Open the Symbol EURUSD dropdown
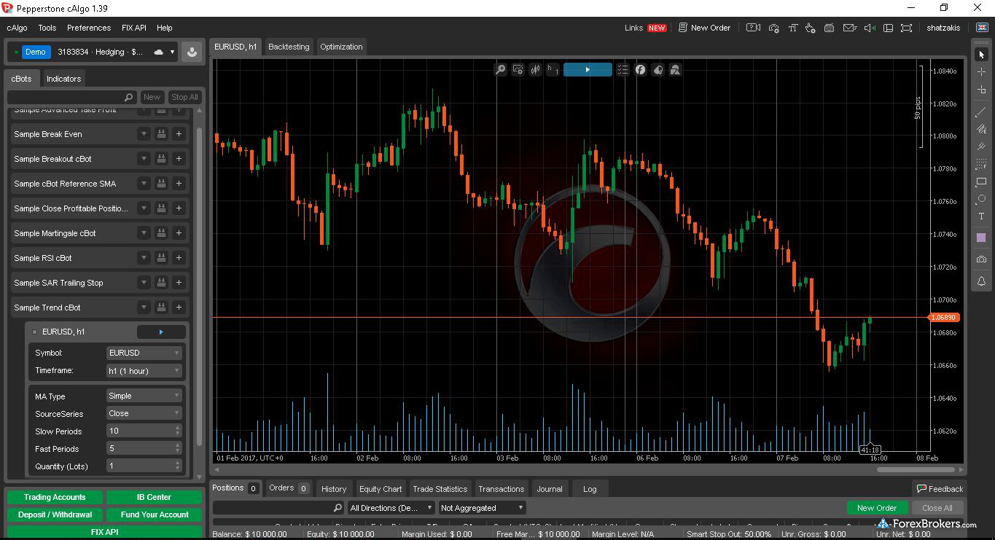The image size is (995, 540). [x=144, y=353]
